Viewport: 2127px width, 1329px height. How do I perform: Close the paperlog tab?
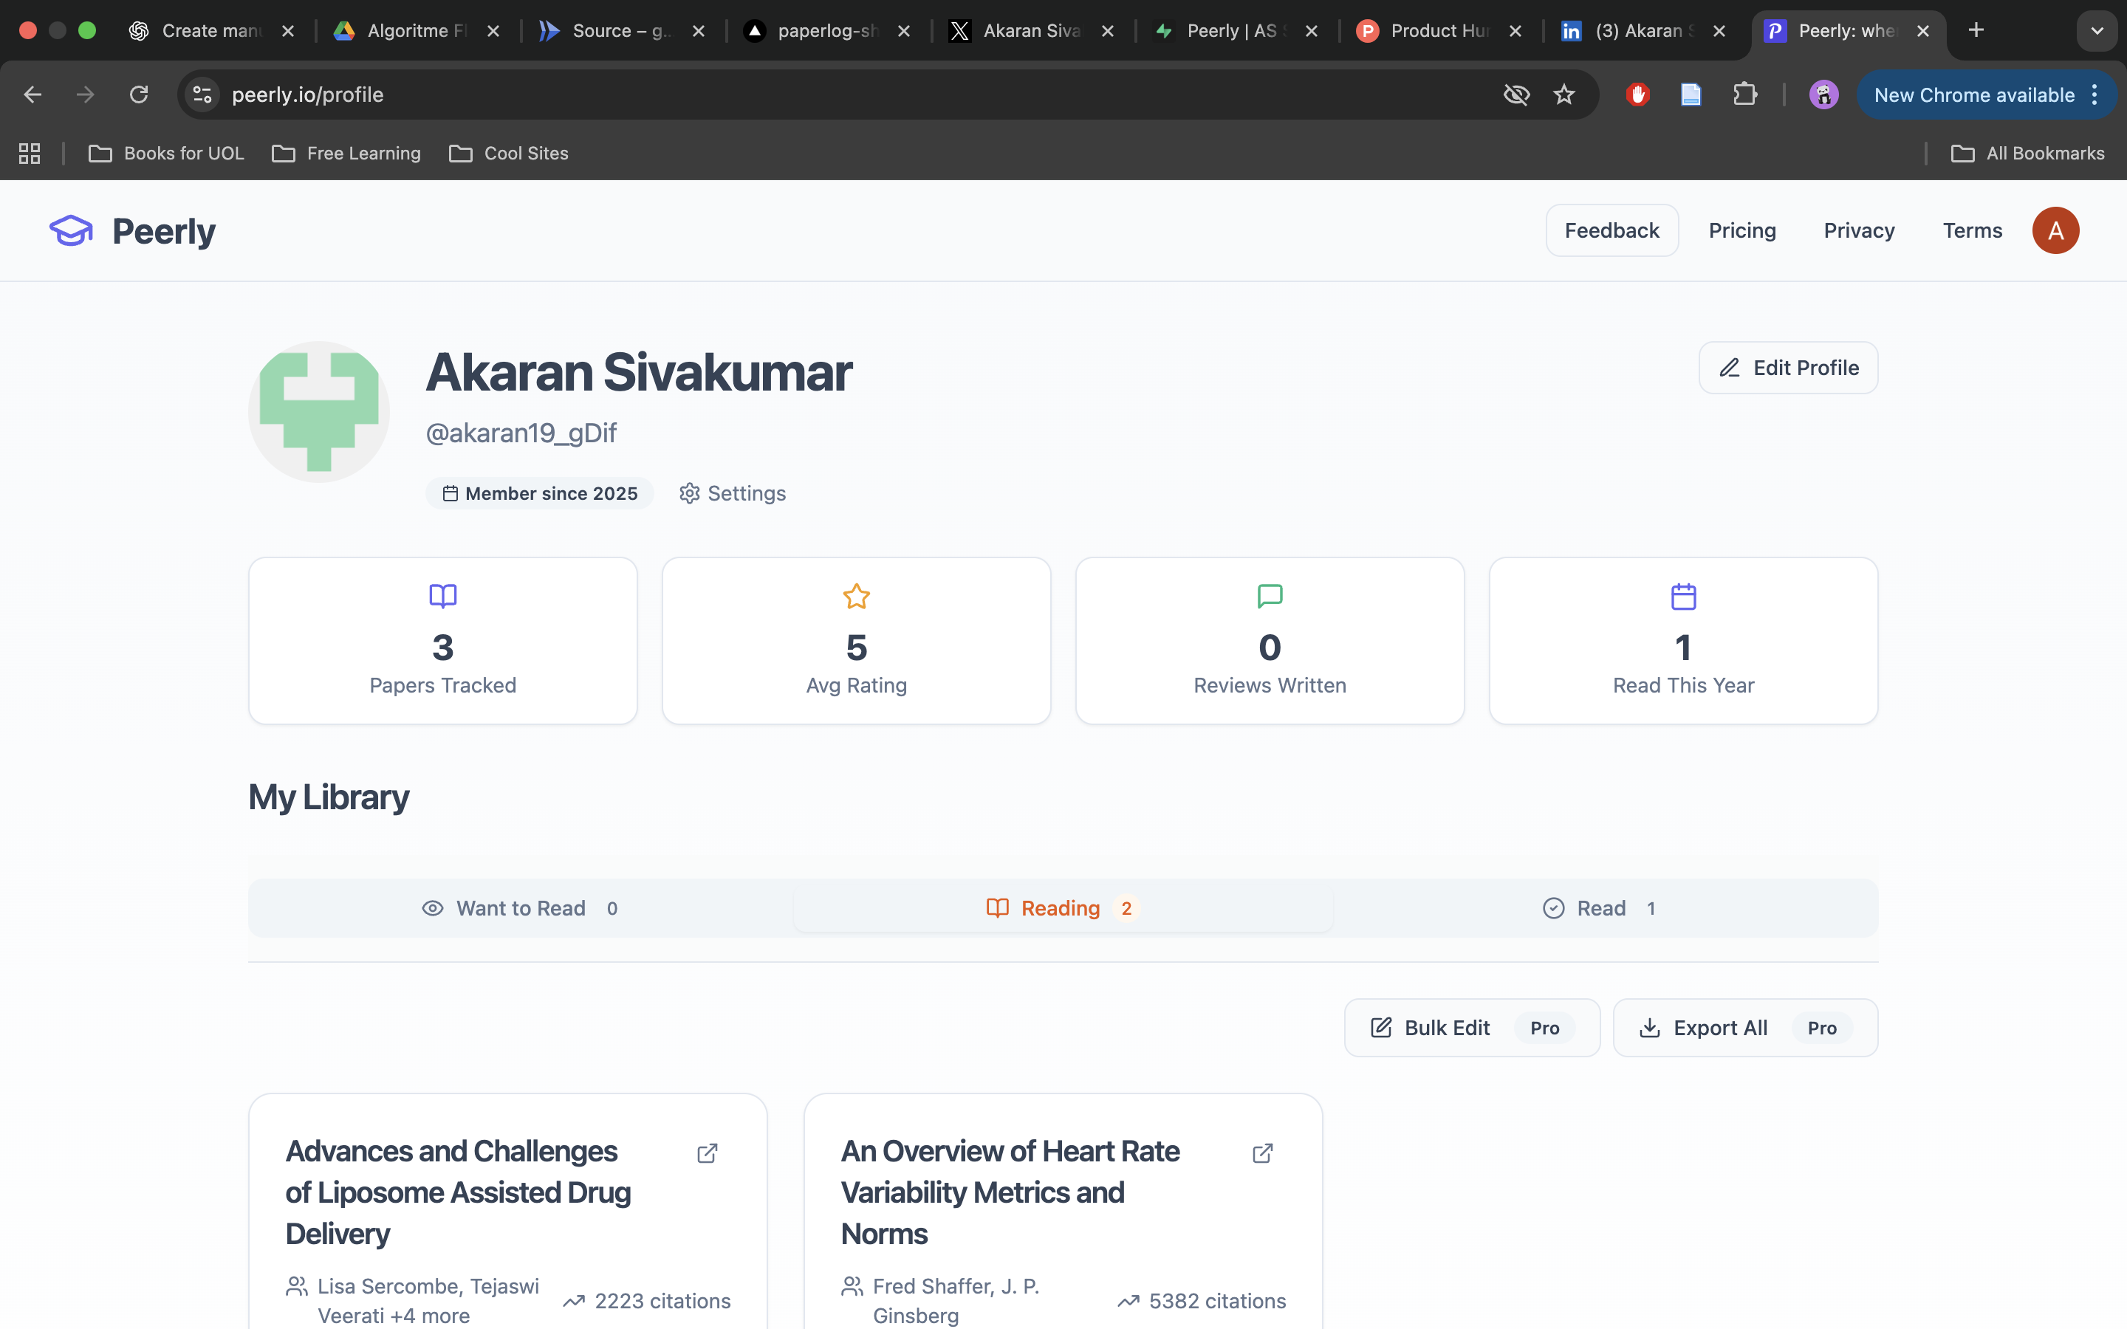click(x=903, y=31)
